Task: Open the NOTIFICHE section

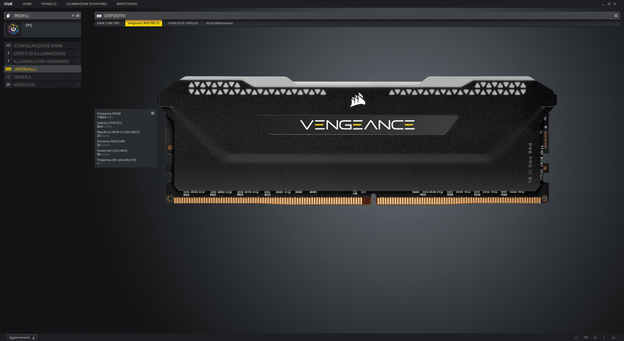Action: coord(42,85)
